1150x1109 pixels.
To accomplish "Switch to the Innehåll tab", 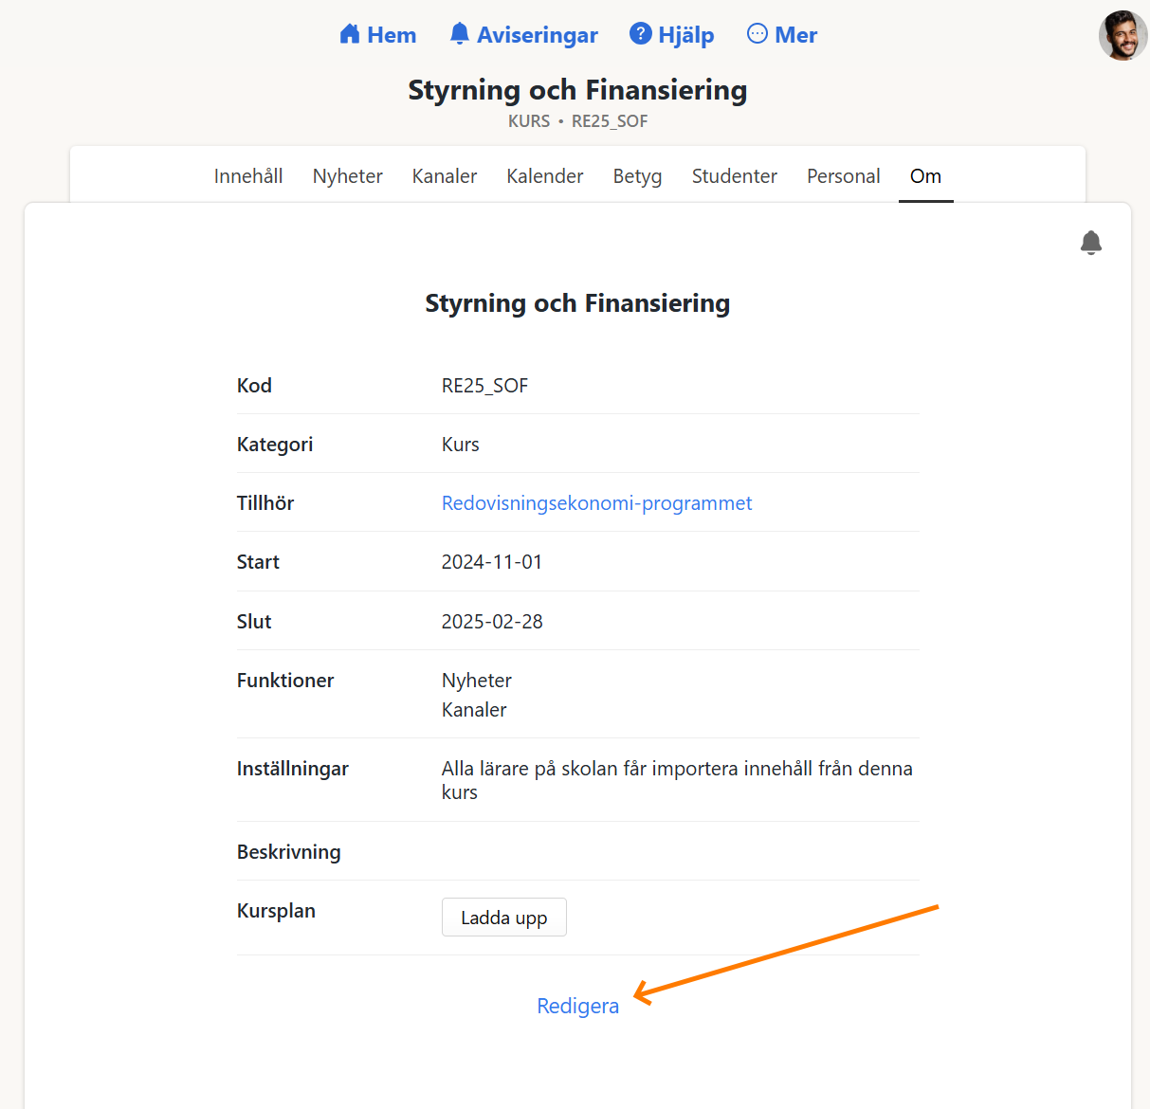I will click(248, 176).
